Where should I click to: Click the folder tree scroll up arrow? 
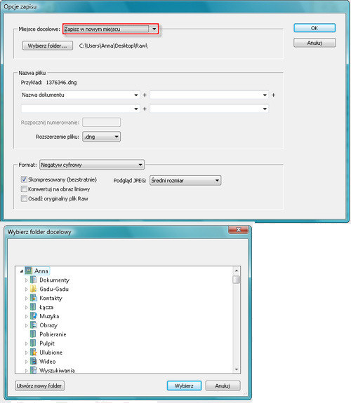coord(237,271)
